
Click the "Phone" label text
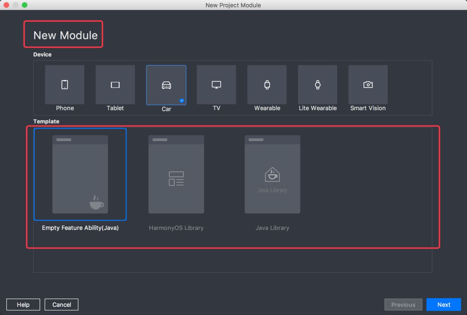click(x=65, y=108)
